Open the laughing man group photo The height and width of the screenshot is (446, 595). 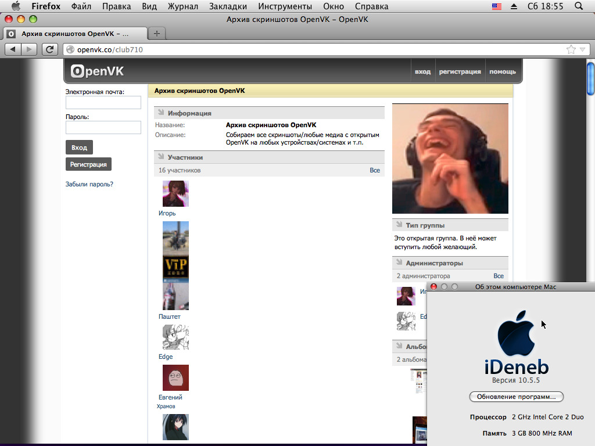450,159
